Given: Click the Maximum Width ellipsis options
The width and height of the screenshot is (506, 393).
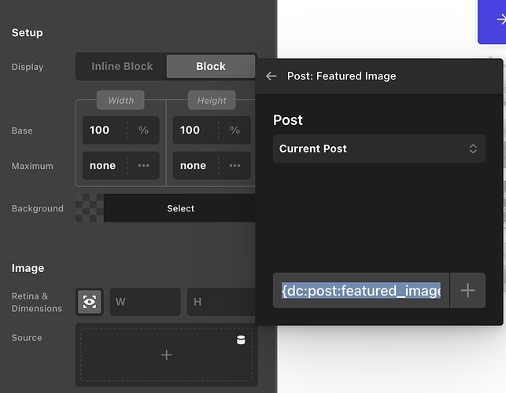Looking at the screenshot, I should [x=143, y=166].
